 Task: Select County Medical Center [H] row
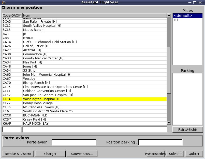click(x=84, y=58)
